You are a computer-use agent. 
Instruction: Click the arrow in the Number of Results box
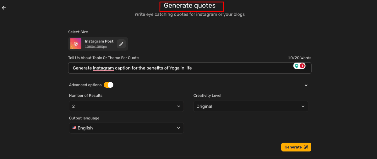click(178, 107)
